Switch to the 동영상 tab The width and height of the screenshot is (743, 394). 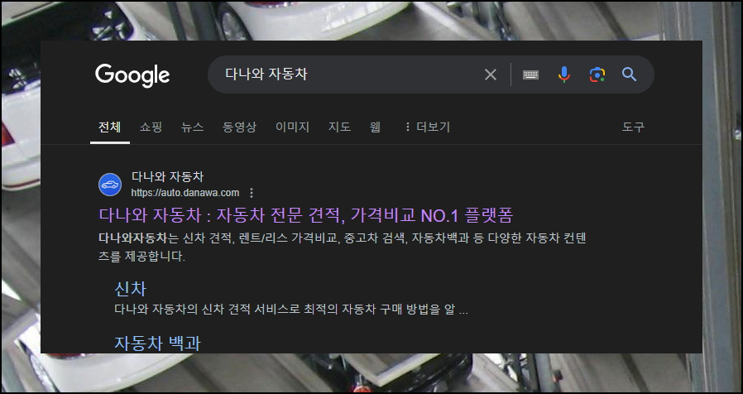click(239, 127)
